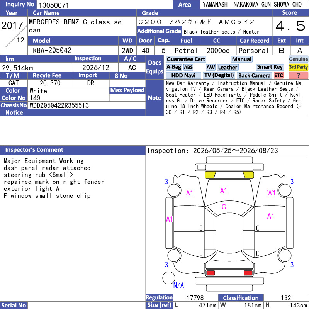Screen dimensions: 309x309
Task: Select the red ETC badge
Action: pyautogui.click(x=278, y=75)
